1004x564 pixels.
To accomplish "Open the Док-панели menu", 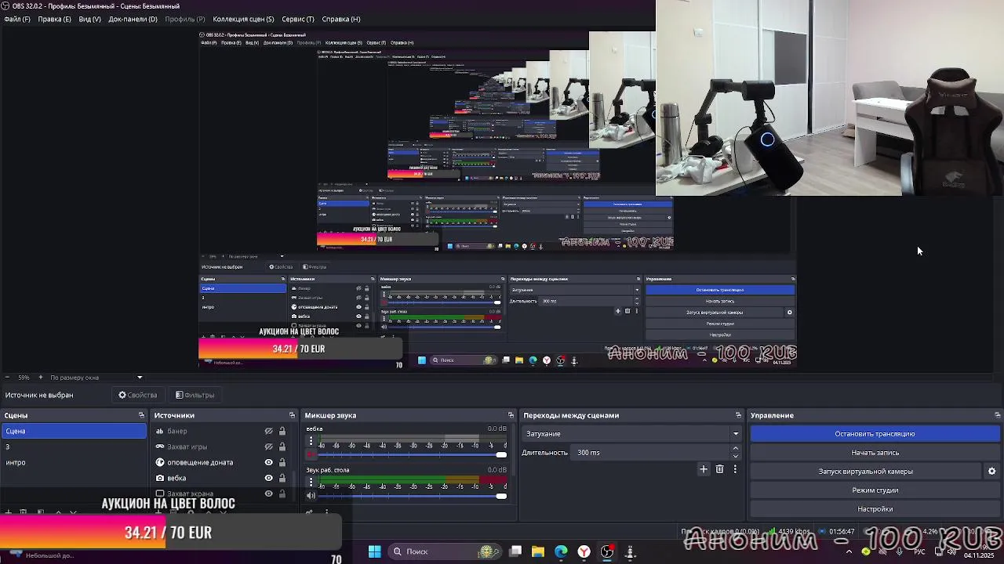I will [133, 19].
